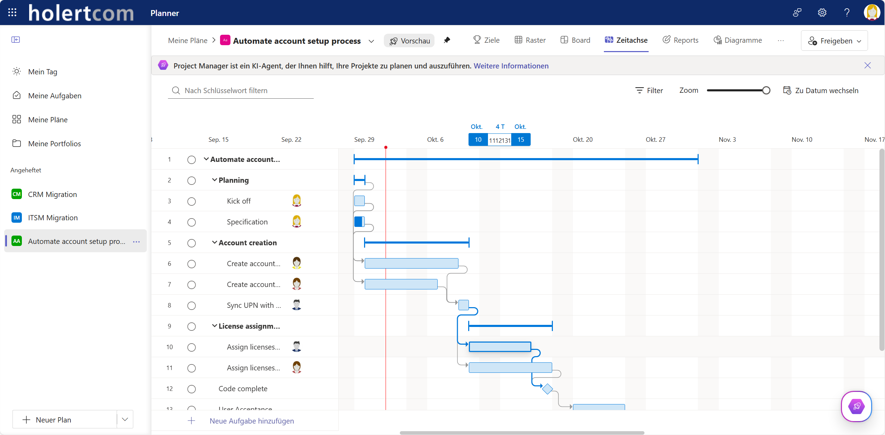Click the Zoom slider handle
The image size is (885, 435).
[766, 91]
